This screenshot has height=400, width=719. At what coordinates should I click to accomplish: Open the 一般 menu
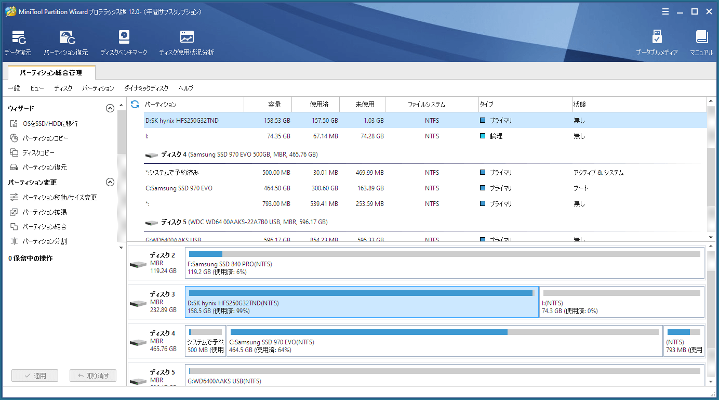click(x=14, y=88)
